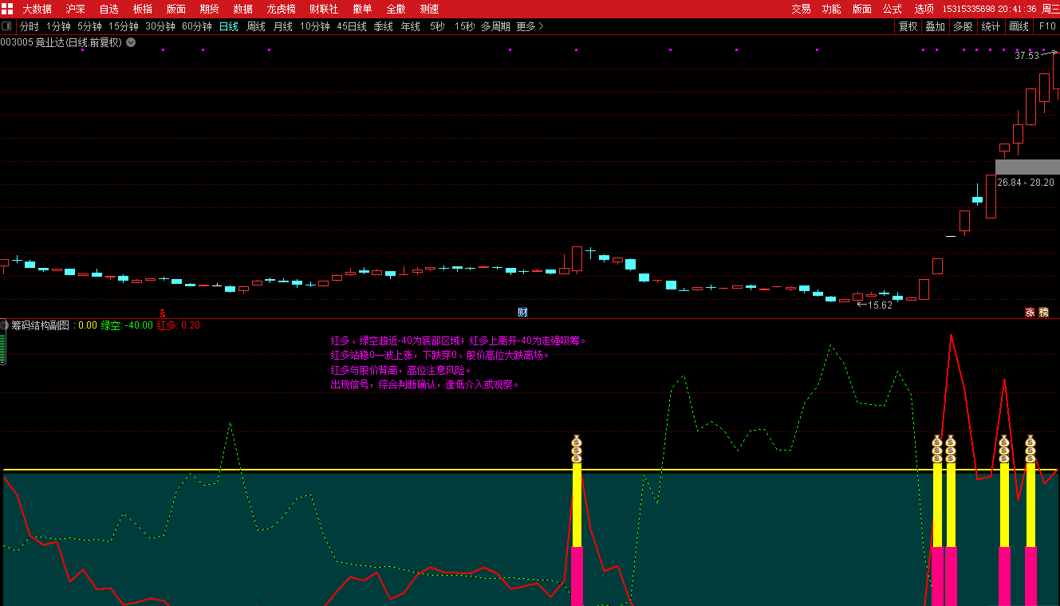
Task: Click the 复权 button
Action: click(908, 26)
